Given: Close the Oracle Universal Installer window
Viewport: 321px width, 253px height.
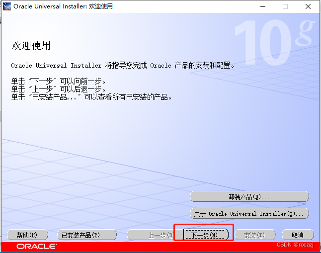Looking at the screenshot, I should coord(308,6).
